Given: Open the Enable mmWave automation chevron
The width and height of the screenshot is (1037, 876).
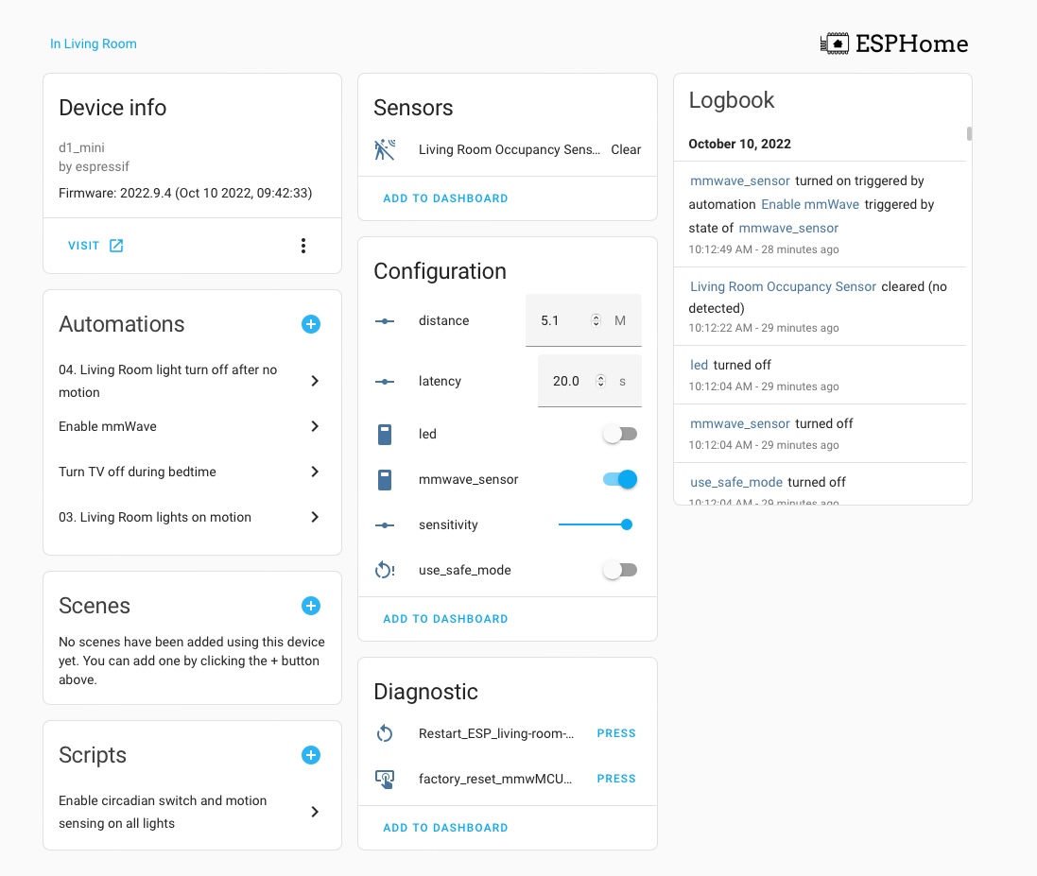Looking at the screenshot, I should pyautogui.click(x=315, y=426).
